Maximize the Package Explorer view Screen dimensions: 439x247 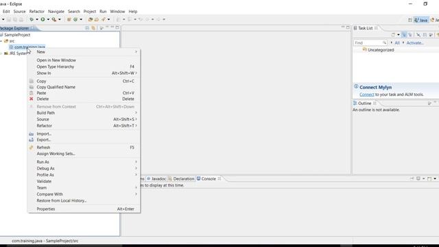click(117, 27)
